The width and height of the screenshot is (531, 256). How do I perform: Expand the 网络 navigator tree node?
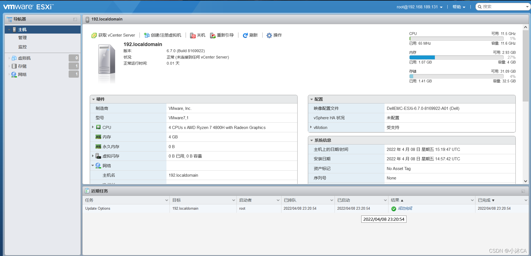click(9, 74)
